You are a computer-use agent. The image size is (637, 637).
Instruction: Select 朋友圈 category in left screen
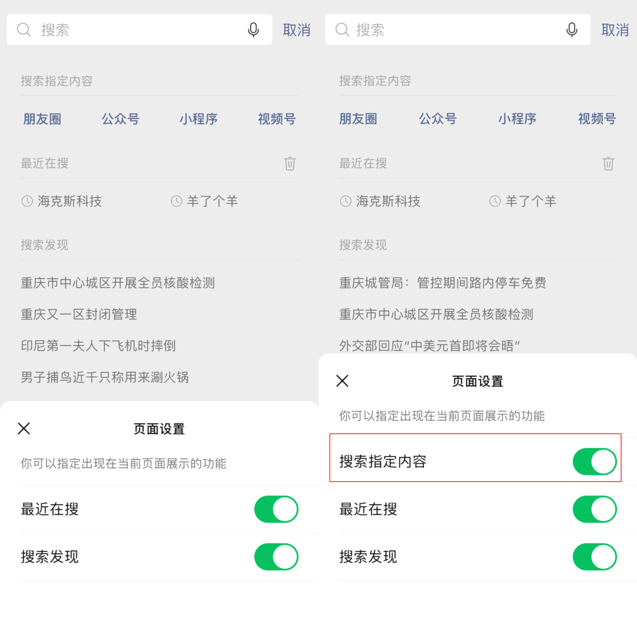click(42, 119)
